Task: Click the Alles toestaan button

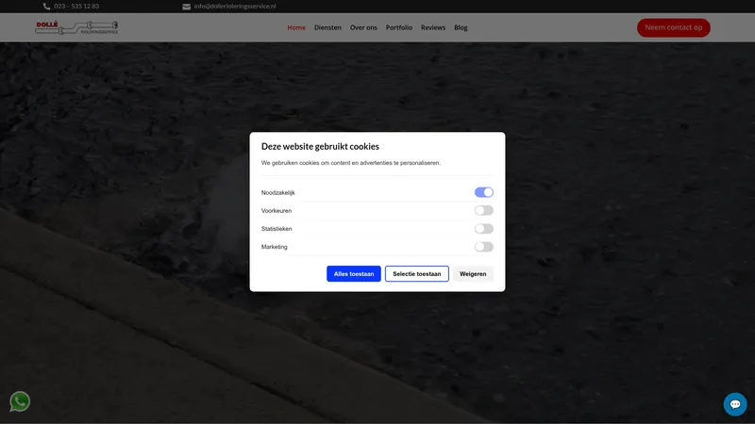Action: pos(353,273)
